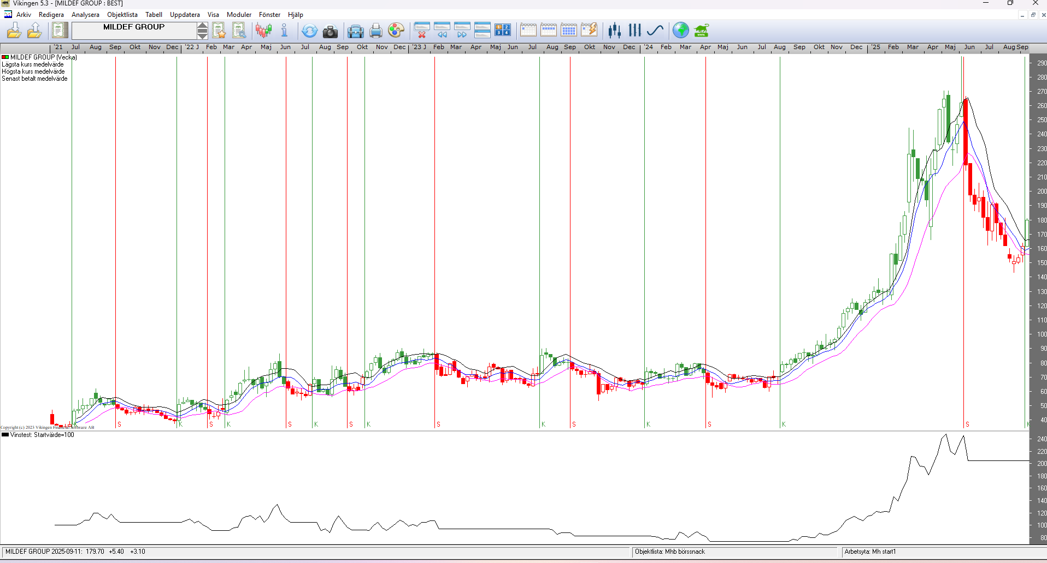Open the Arkiv menu
This screenshot has width=1047, height=563.
[x=23, y=15]
